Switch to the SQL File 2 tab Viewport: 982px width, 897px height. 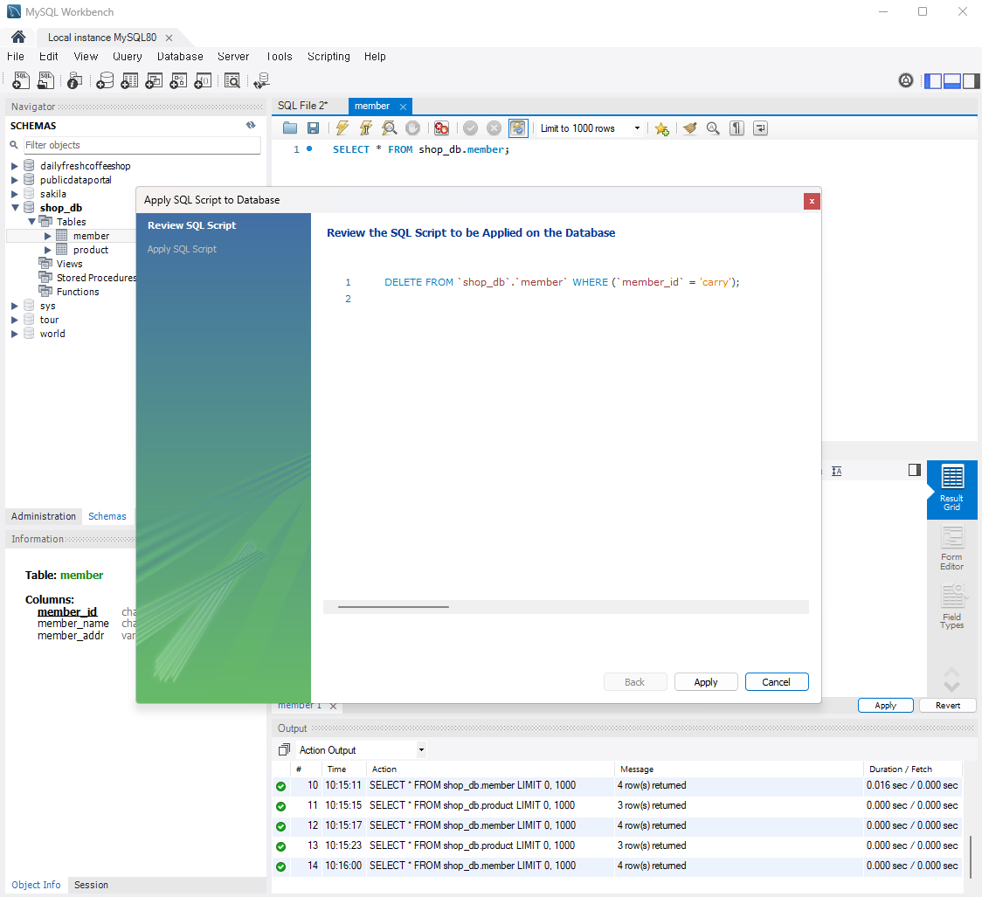tap(302, 106)
